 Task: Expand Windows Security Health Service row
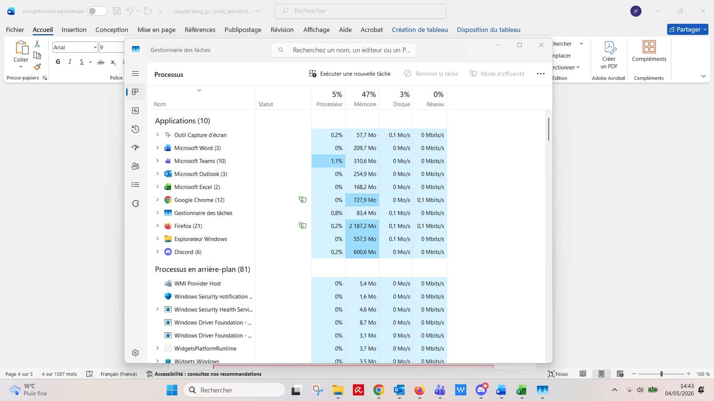(157, 309)
